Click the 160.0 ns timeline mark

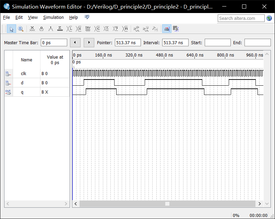click(103, 55)
